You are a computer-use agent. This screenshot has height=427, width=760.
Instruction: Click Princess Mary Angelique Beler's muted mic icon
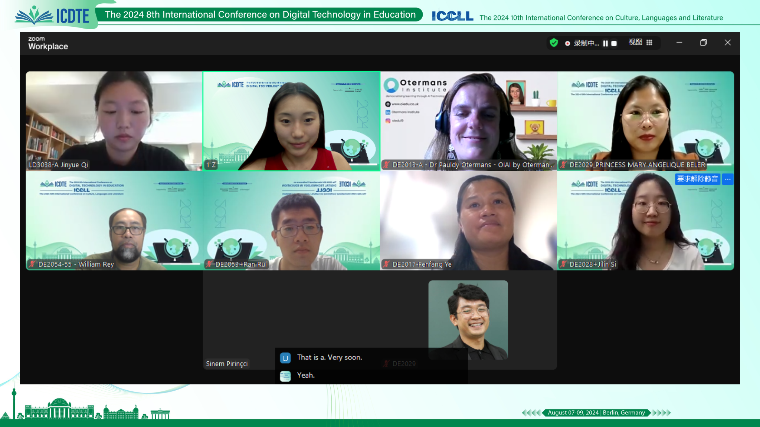[x=564, y=165]
